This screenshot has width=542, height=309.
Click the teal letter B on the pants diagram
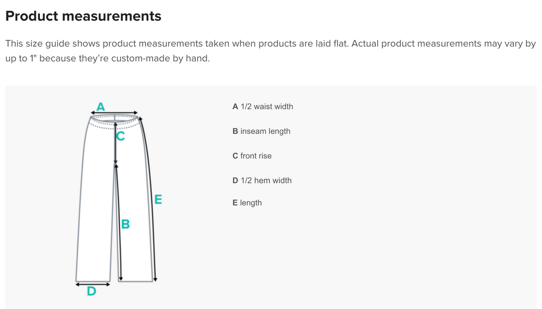[125, 224]
